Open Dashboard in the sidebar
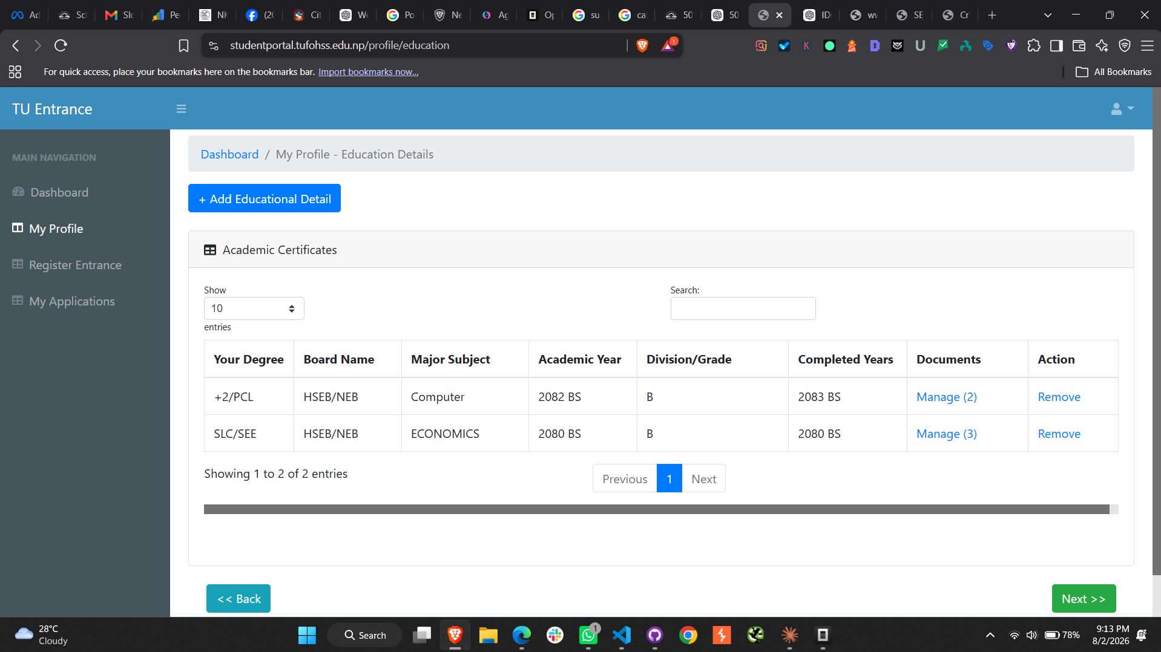1161x652 pixels. pos(59,192)
